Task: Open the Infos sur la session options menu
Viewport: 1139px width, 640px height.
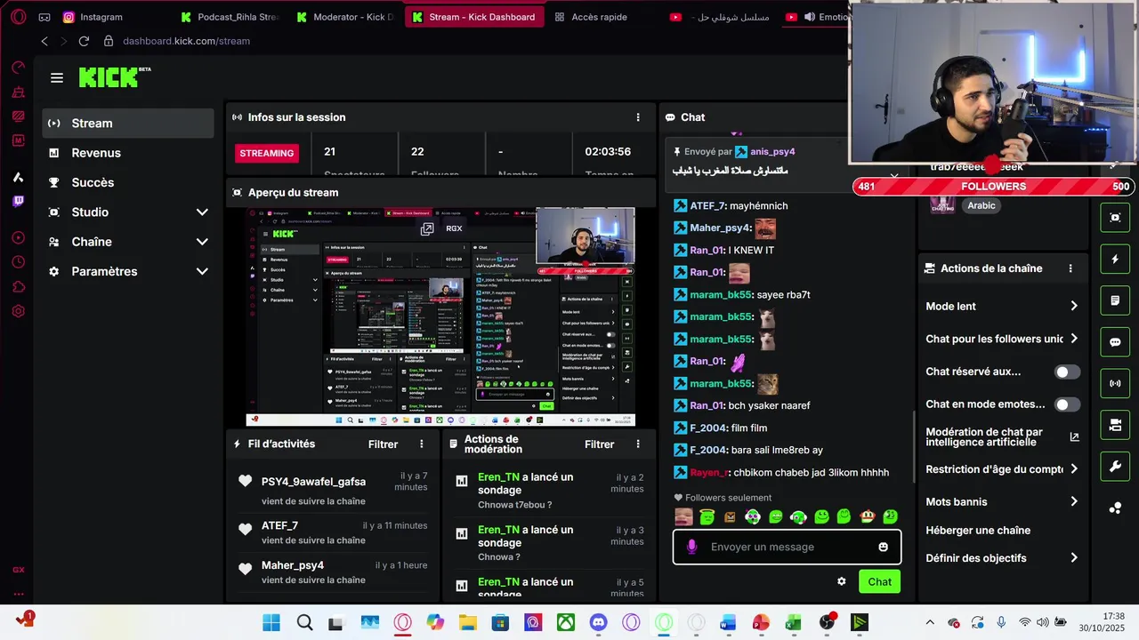Action: [637, 117]
